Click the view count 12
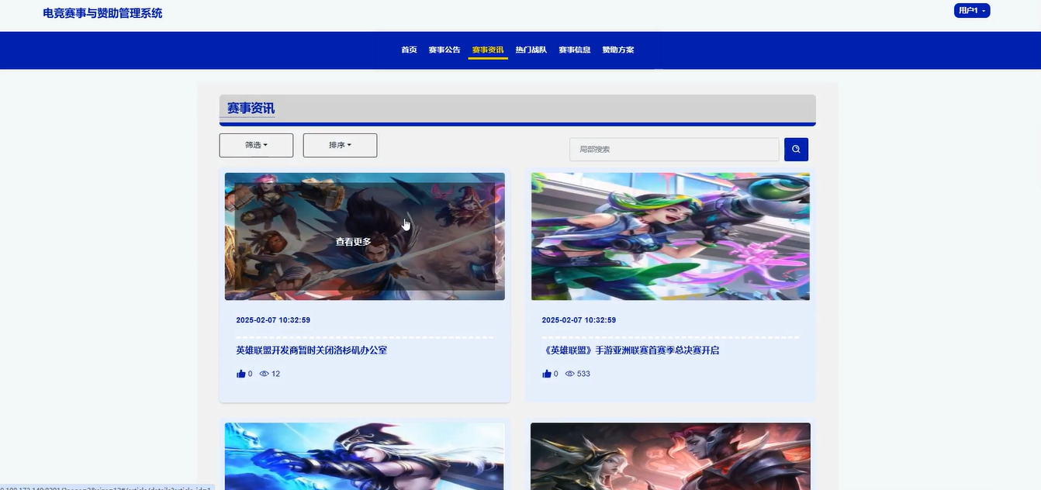This screenshot has height=490, width=1041. point(275,374)
